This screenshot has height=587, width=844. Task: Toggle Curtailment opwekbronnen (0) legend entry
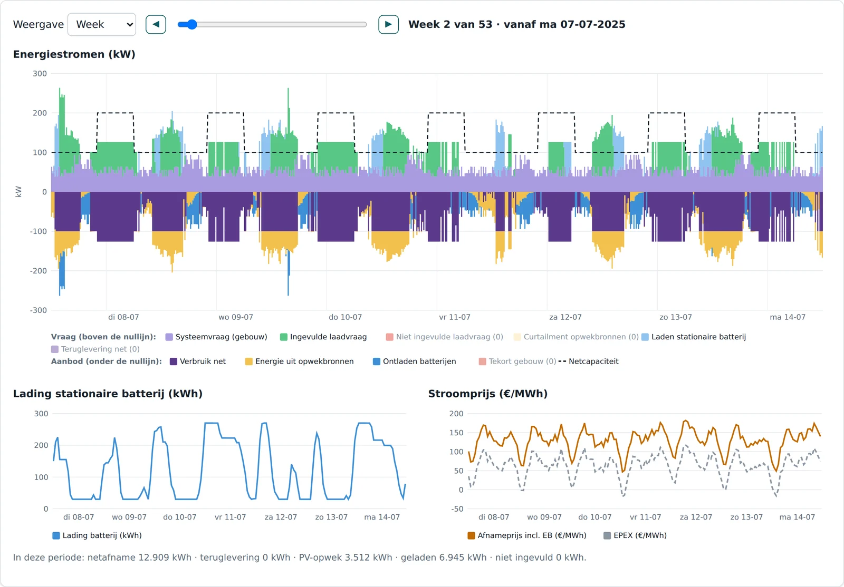[x=576, y=337]
